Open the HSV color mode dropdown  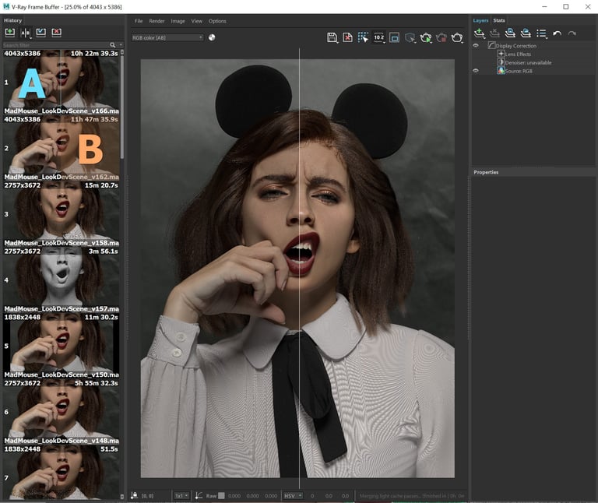click(293, 495)
